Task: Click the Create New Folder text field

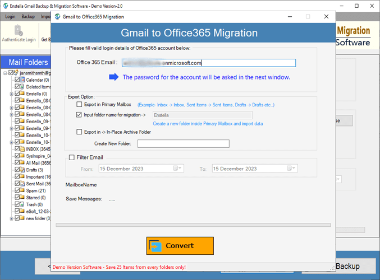Action: point(183,144)
